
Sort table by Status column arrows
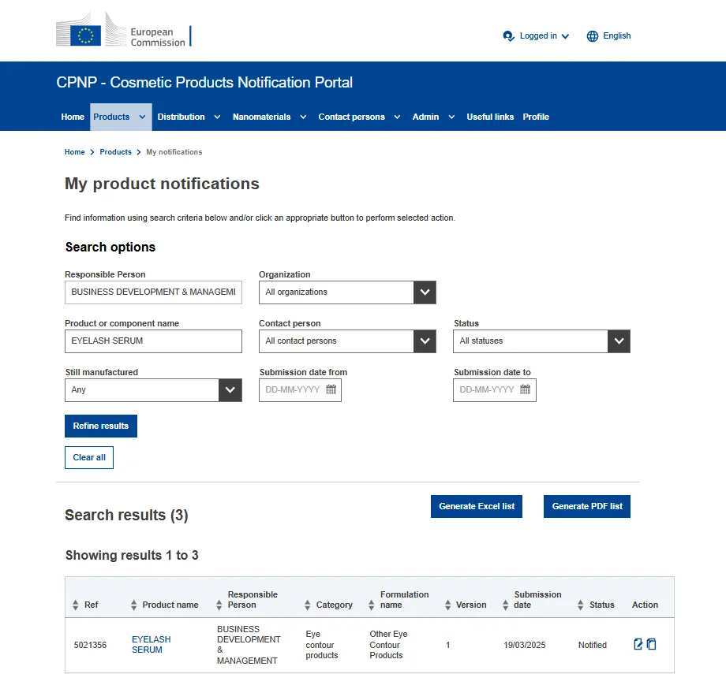581,605
